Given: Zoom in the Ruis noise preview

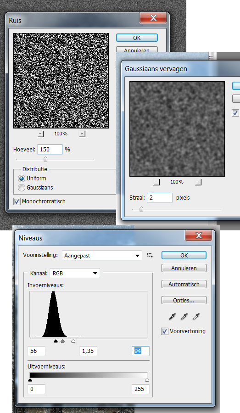Looking at the screenshot, I should pos(82,134).
